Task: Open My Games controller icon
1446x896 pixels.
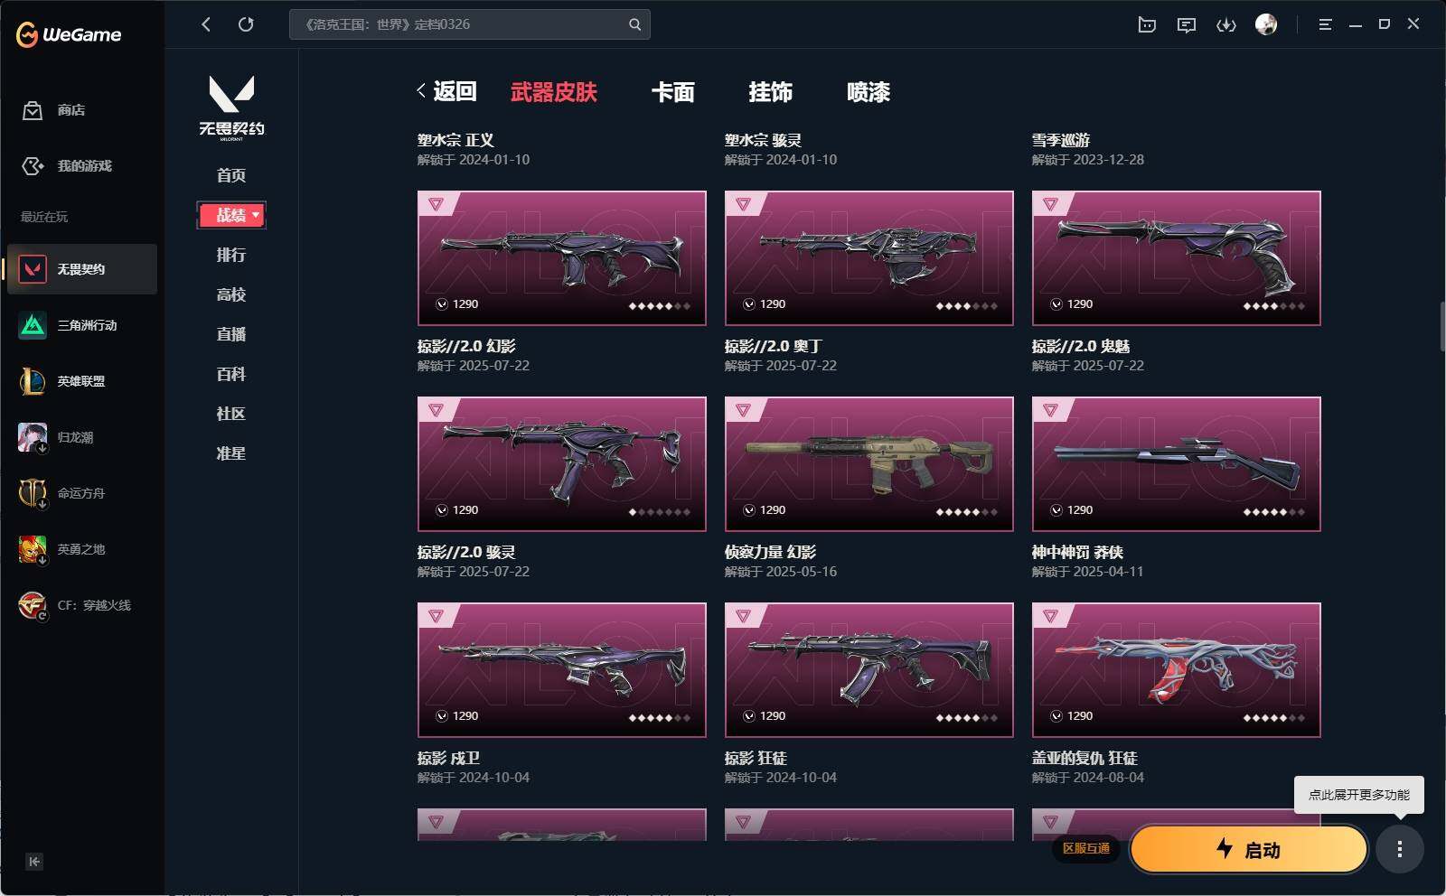Action: coord(33,166)
